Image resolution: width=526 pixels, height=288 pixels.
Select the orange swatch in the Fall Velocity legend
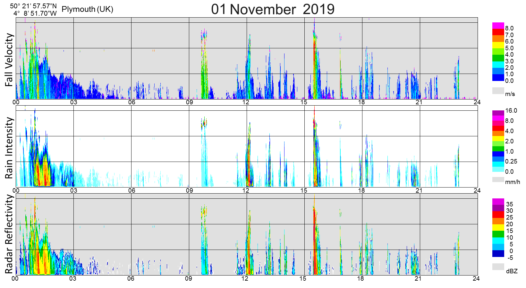tap(498, 38)
